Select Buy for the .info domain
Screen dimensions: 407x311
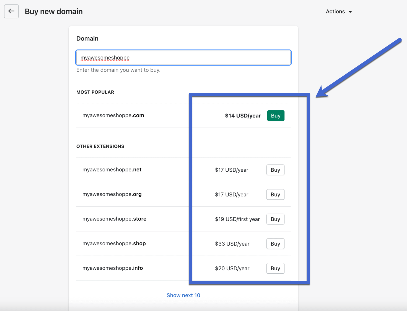tap(275, 268)
